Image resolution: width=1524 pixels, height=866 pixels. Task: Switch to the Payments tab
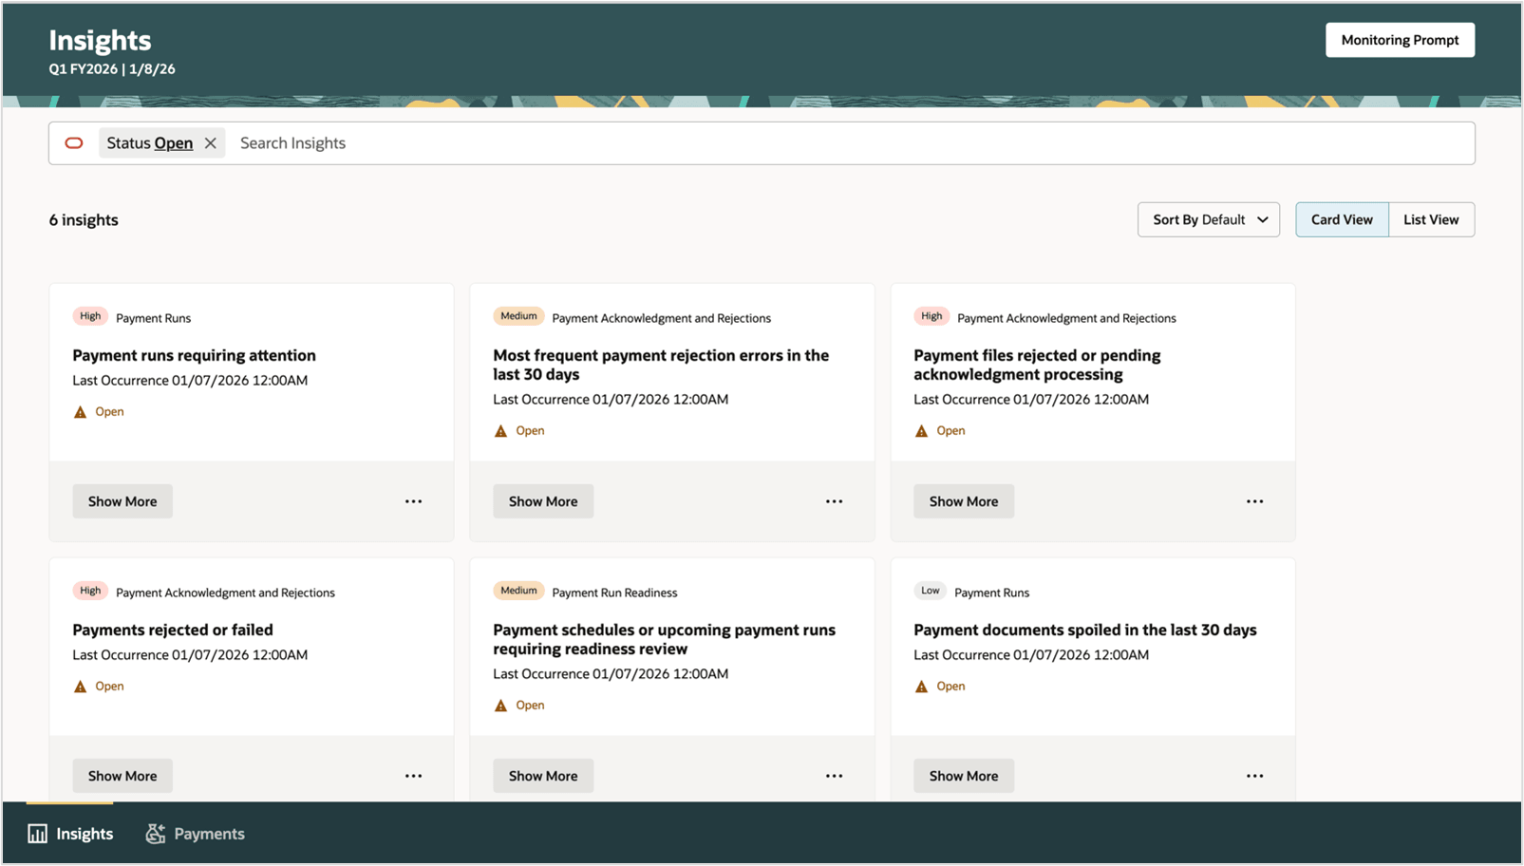(195, 833)
